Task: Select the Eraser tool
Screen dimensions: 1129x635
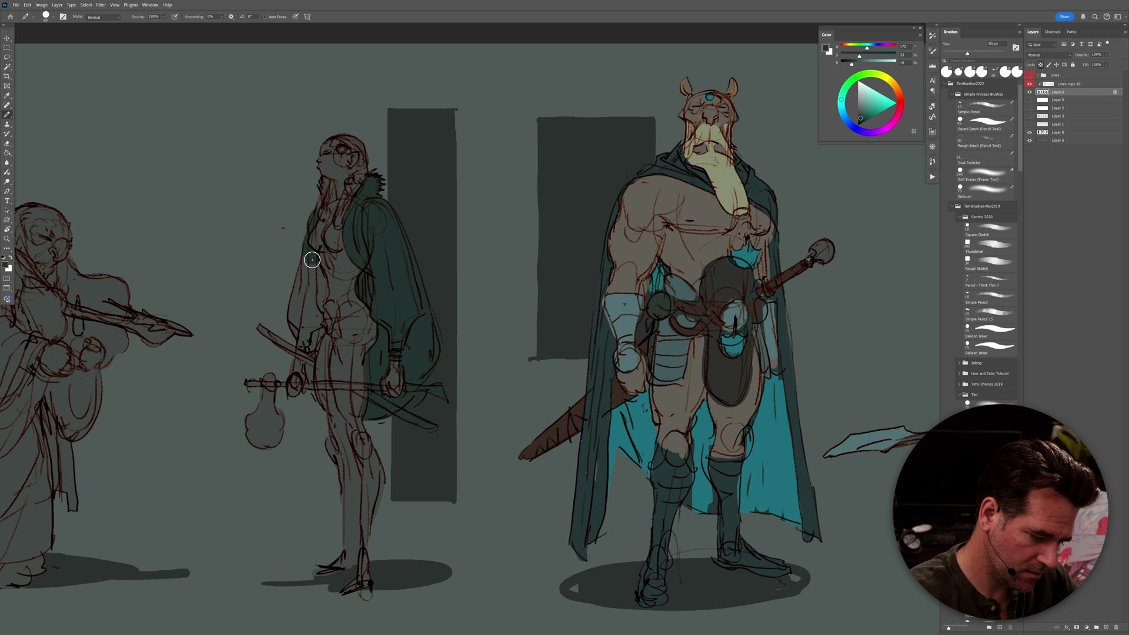Action: coord(7,143)
